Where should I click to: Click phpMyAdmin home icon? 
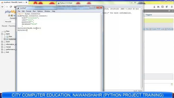[9, 16]
